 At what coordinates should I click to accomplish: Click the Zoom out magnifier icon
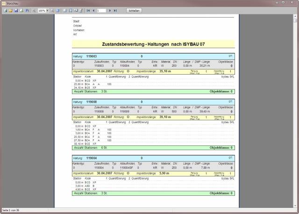point(34,11)
